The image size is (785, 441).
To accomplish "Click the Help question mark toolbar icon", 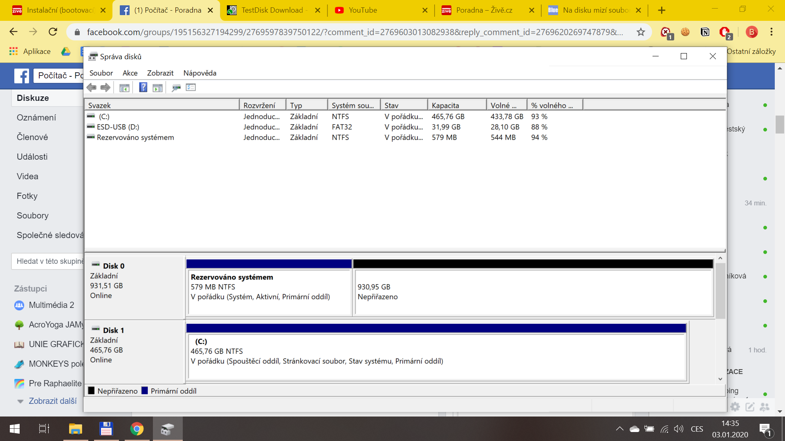I will (x=143, y=87).
